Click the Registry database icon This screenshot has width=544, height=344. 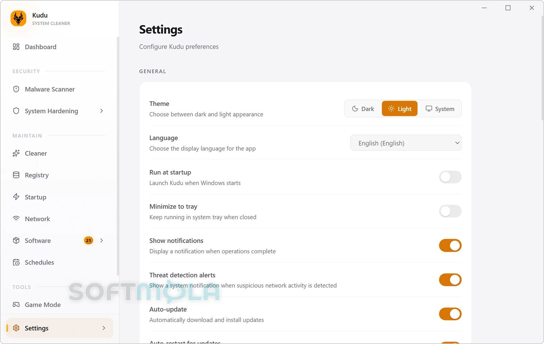tap(16, 175)
